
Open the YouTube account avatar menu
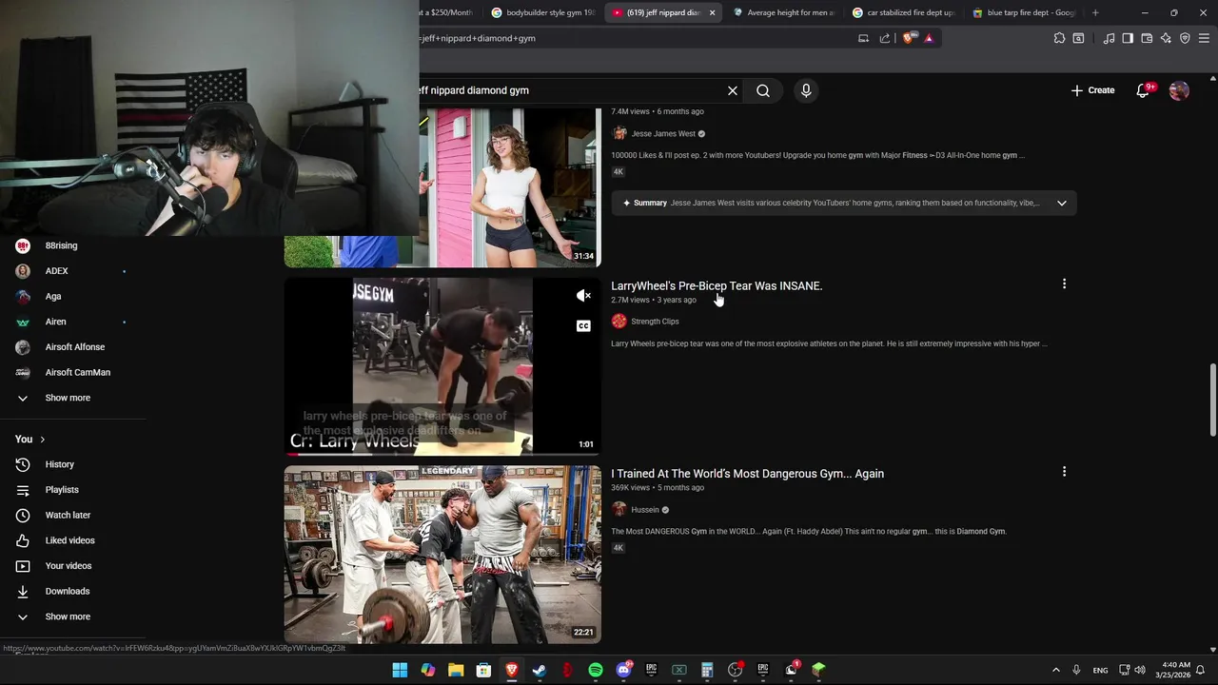coord(1179,90)
